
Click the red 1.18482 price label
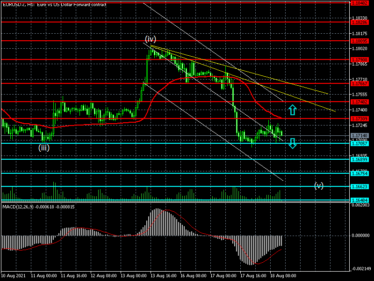360,3
